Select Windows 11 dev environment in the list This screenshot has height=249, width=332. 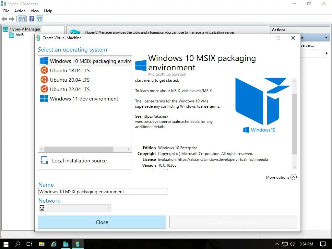point(85,99)
